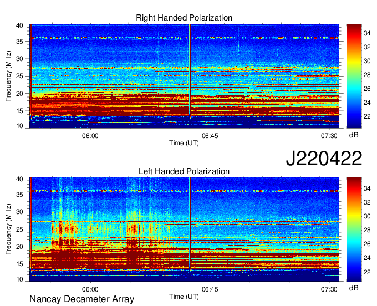
Task: Click the J220422 label
Action: (324, 158)
